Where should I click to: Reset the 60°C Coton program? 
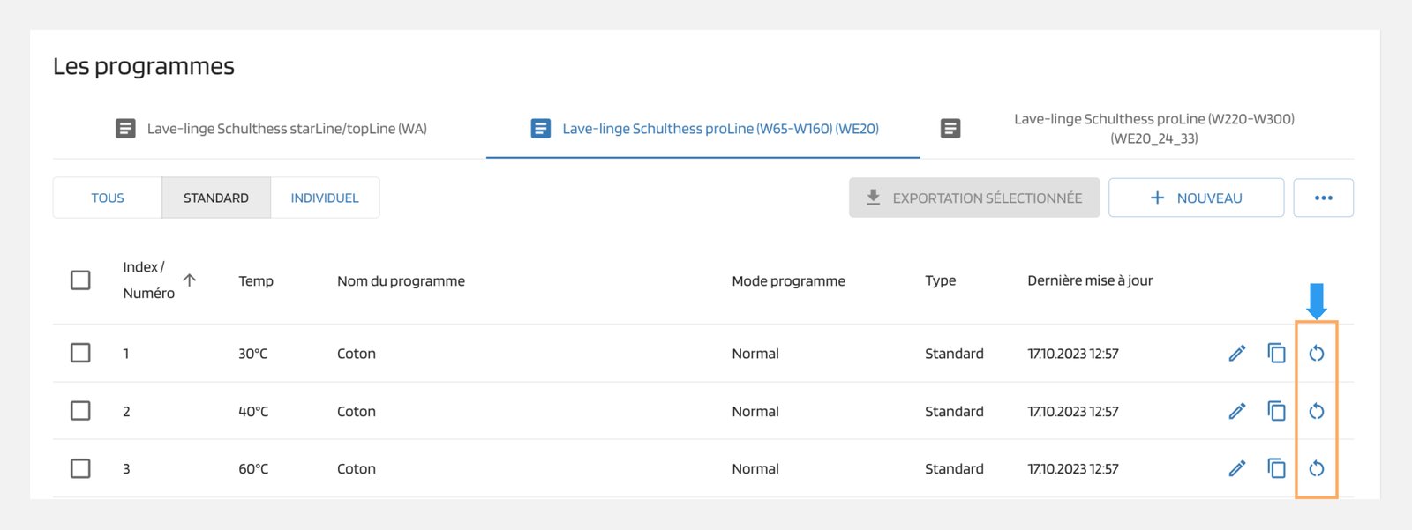click(x=1316, y=468)
